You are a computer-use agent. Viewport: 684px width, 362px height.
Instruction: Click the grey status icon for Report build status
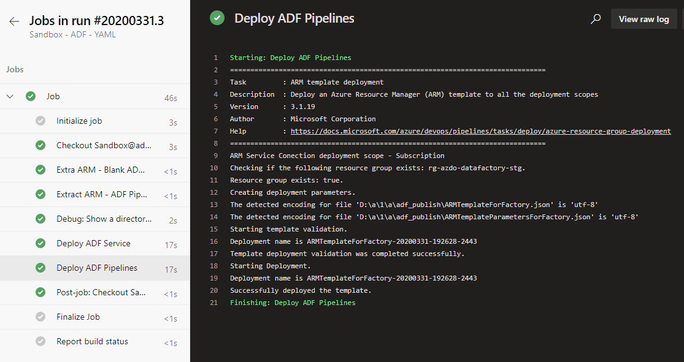(40, 341)
